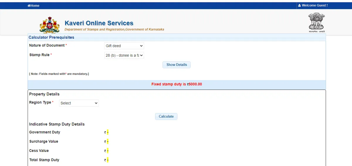Click the Government Duty highlighted value

(x=108, y=132)
